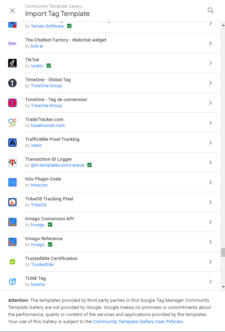This screenshot has height=332, width=225.
Task: Click the Transaction ID Logger icon
Action: tap(12, 162)
